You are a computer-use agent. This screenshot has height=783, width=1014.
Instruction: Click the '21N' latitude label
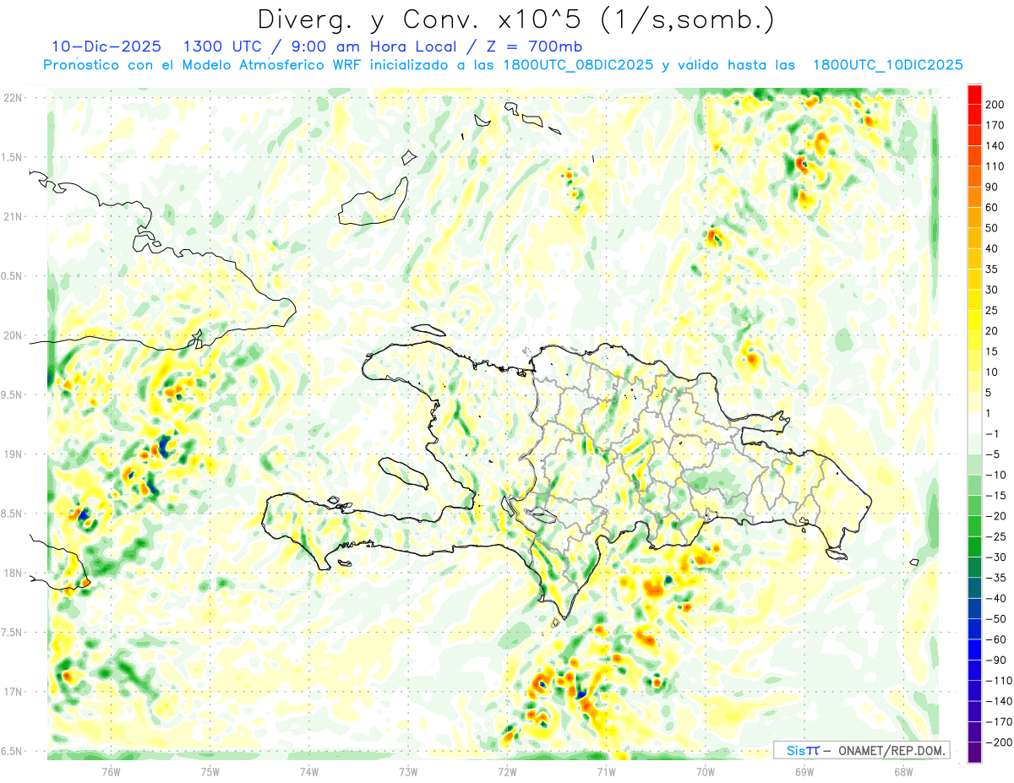(14, 216)
